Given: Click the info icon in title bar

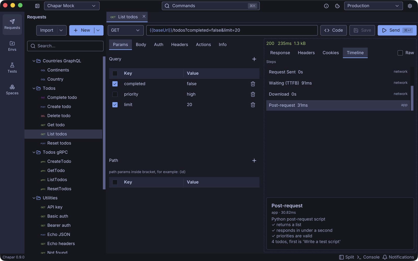Looking at the screenshot, I should [326, 6].
